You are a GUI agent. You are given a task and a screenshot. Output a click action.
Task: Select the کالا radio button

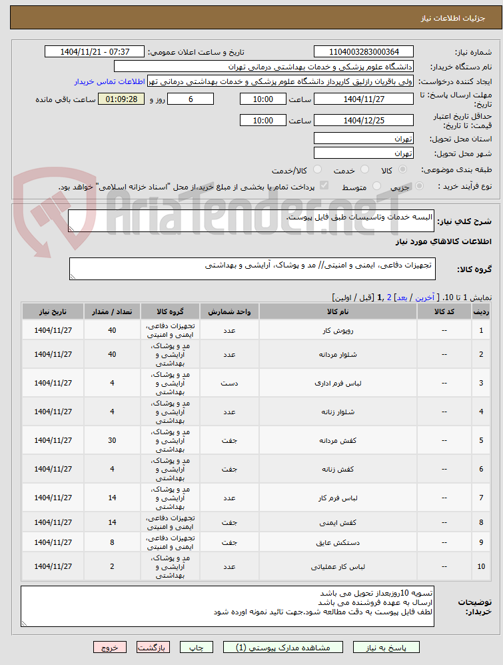click(402, 169)
